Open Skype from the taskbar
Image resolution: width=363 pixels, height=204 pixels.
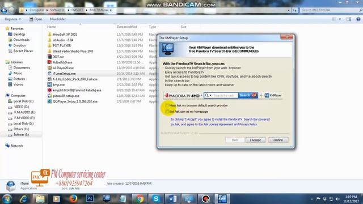[x=156, y=199]
